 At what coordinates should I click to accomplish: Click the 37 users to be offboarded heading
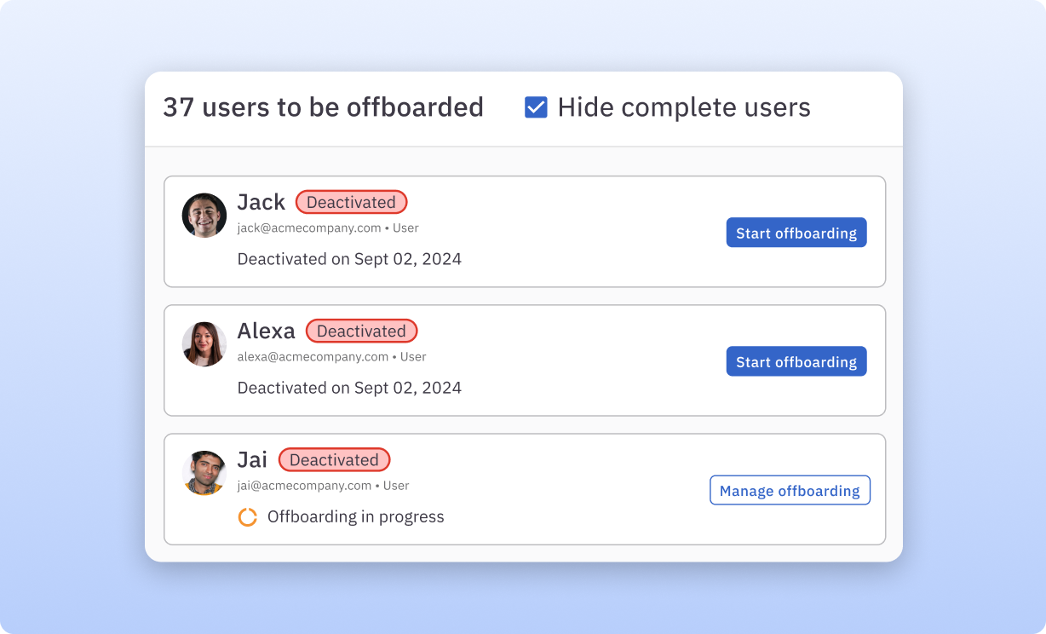pyautogui.click(x=323, y=107)
